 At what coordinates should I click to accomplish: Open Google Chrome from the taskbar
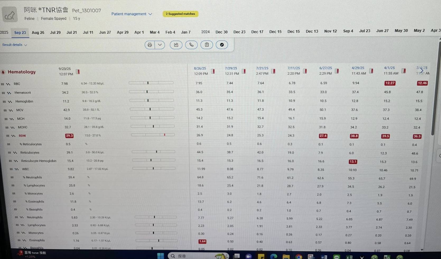[299, 257]
